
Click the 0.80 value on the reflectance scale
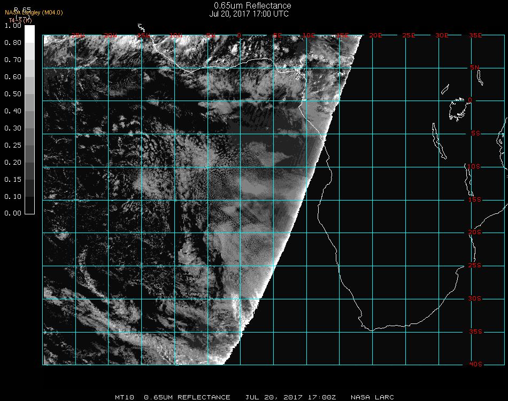[x=13, y=43]
